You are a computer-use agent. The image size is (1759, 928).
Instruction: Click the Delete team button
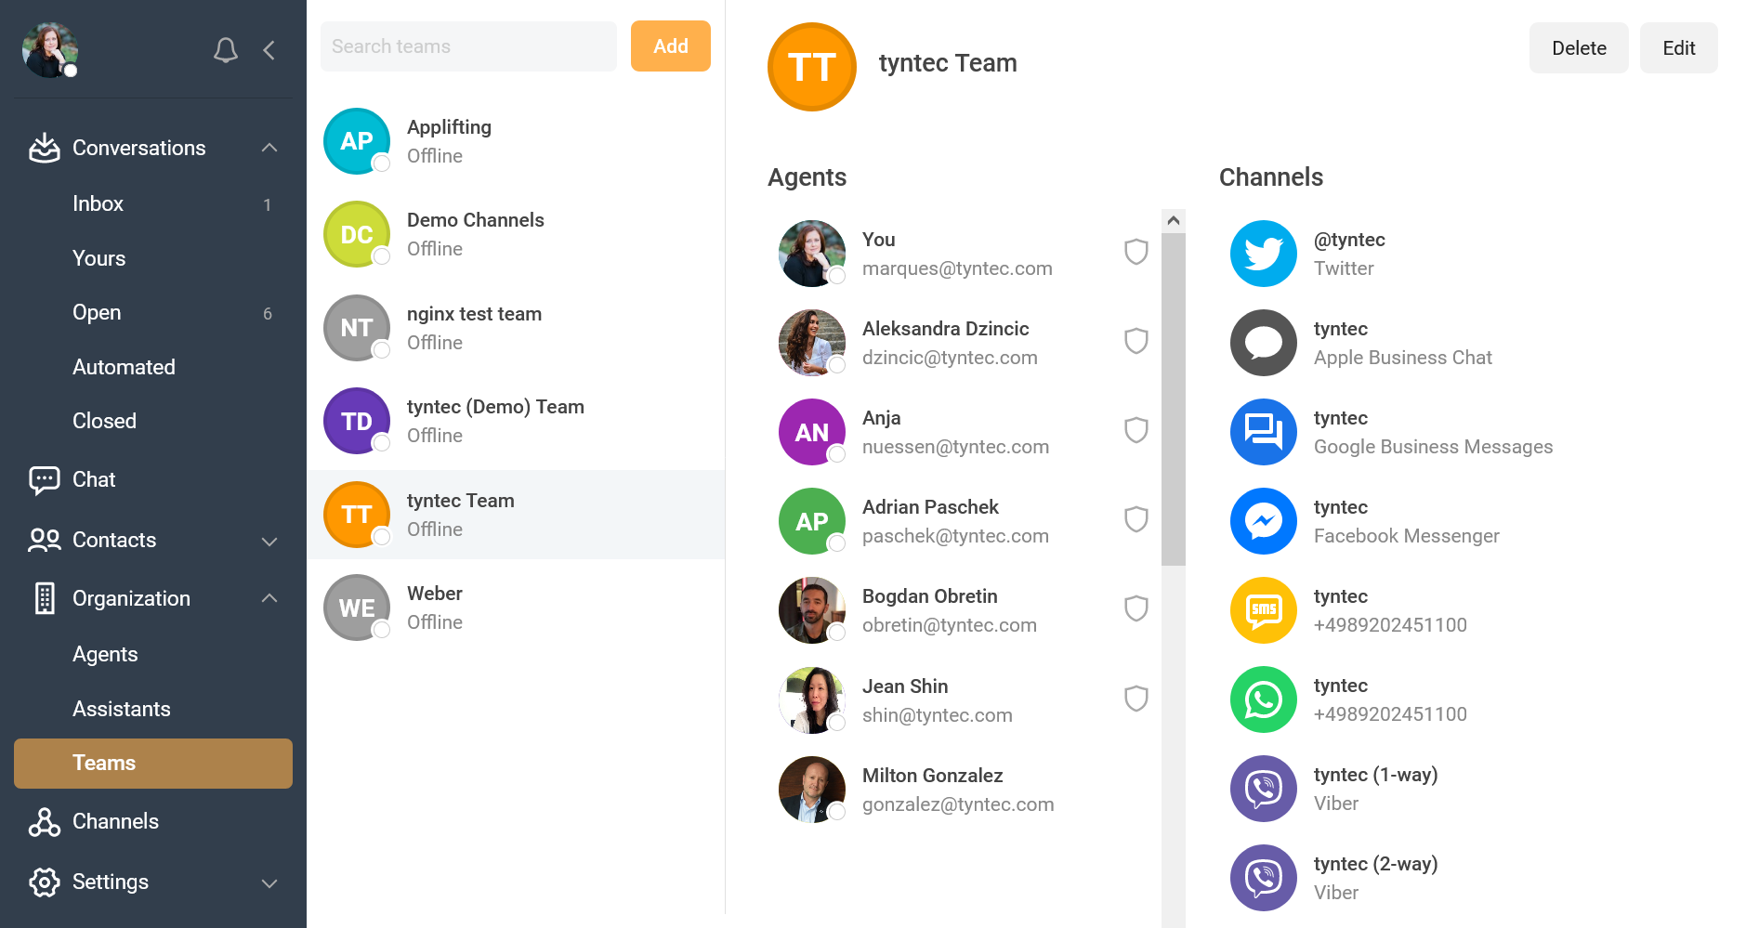point(1579,48)
